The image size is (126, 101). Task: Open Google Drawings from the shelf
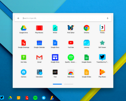pyautogui.click(x=27, y=98)
